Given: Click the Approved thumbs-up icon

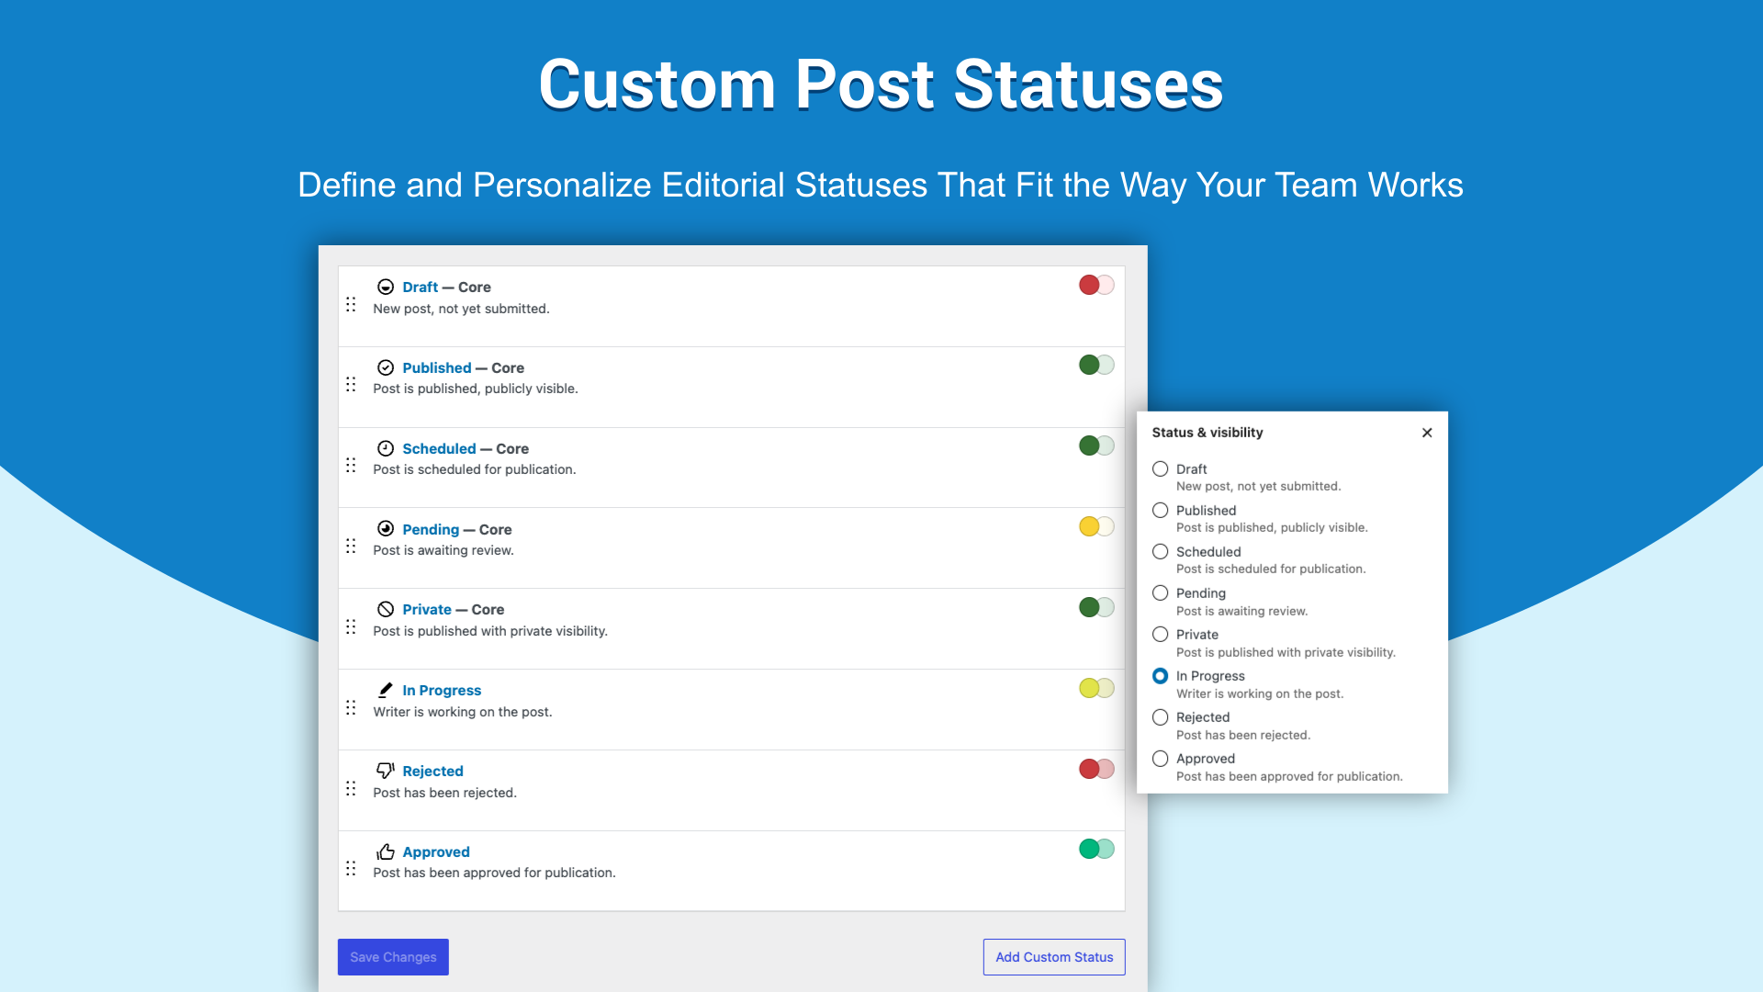Looking at the screenshot, I should 386,852.
